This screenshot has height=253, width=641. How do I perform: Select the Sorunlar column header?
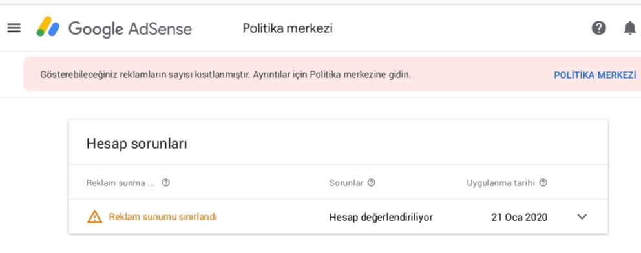coord(346,183)
